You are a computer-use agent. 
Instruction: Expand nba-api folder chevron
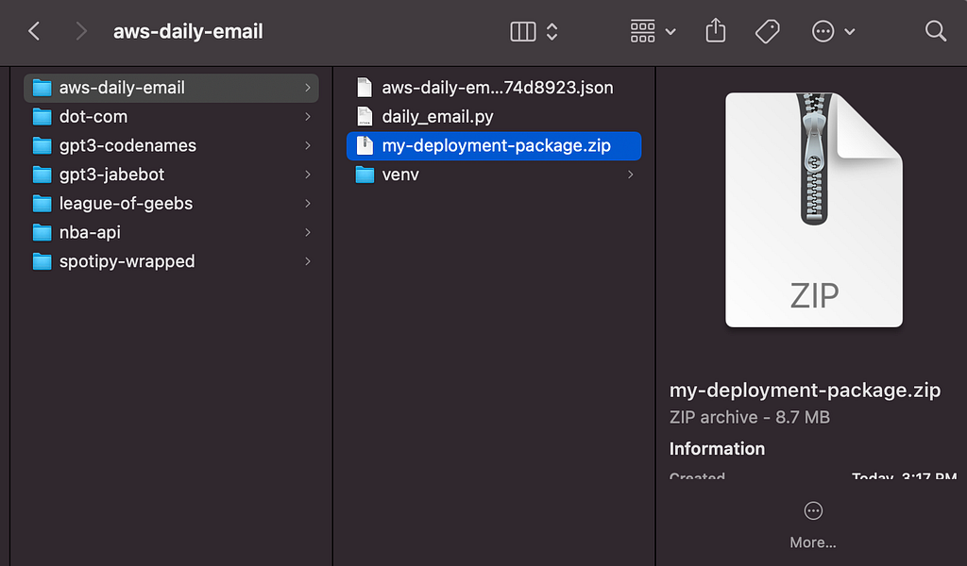click(x=307, y=233)
